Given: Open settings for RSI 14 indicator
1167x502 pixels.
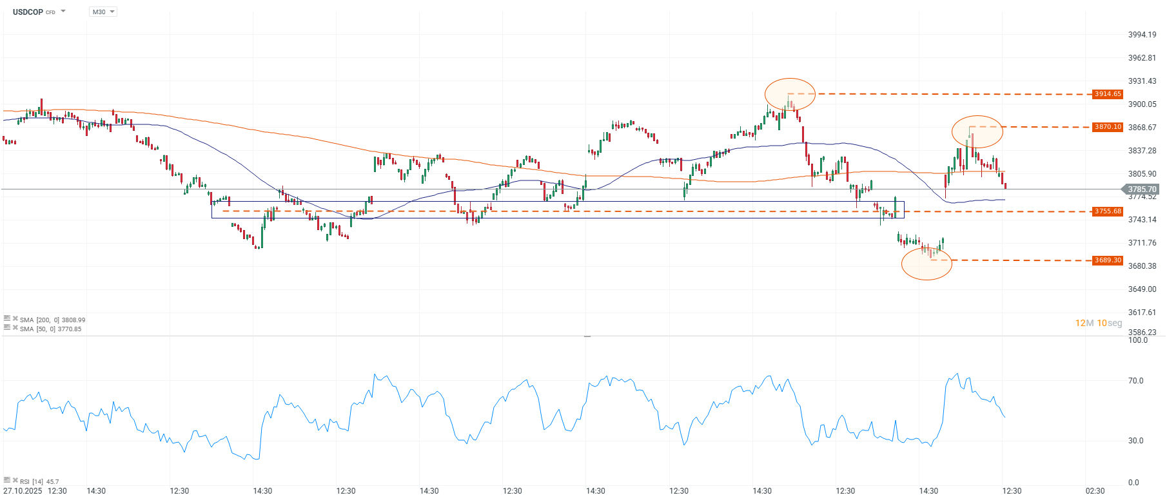Looking at the screenshot, I should (6, 481).
